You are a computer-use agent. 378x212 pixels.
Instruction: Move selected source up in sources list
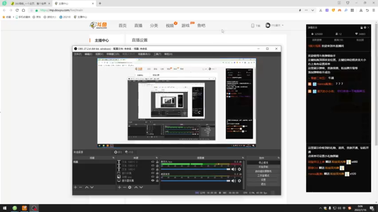pyautogui.click(x=136, y=187)
